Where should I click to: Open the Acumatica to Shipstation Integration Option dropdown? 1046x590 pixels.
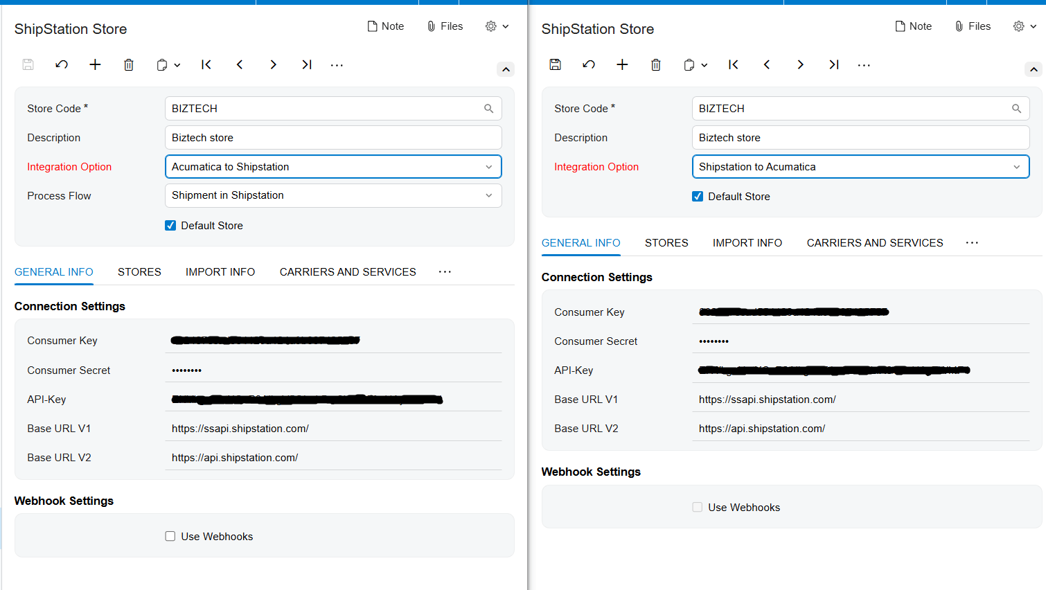(333, 167)
